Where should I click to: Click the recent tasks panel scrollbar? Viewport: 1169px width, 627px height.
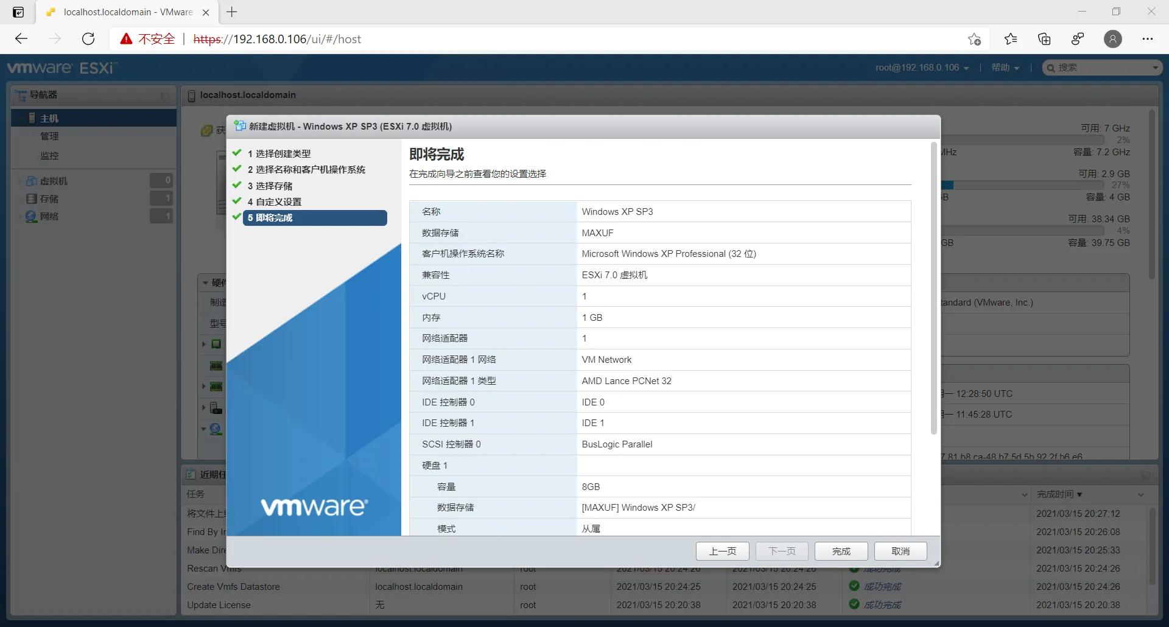[1151, 545]
